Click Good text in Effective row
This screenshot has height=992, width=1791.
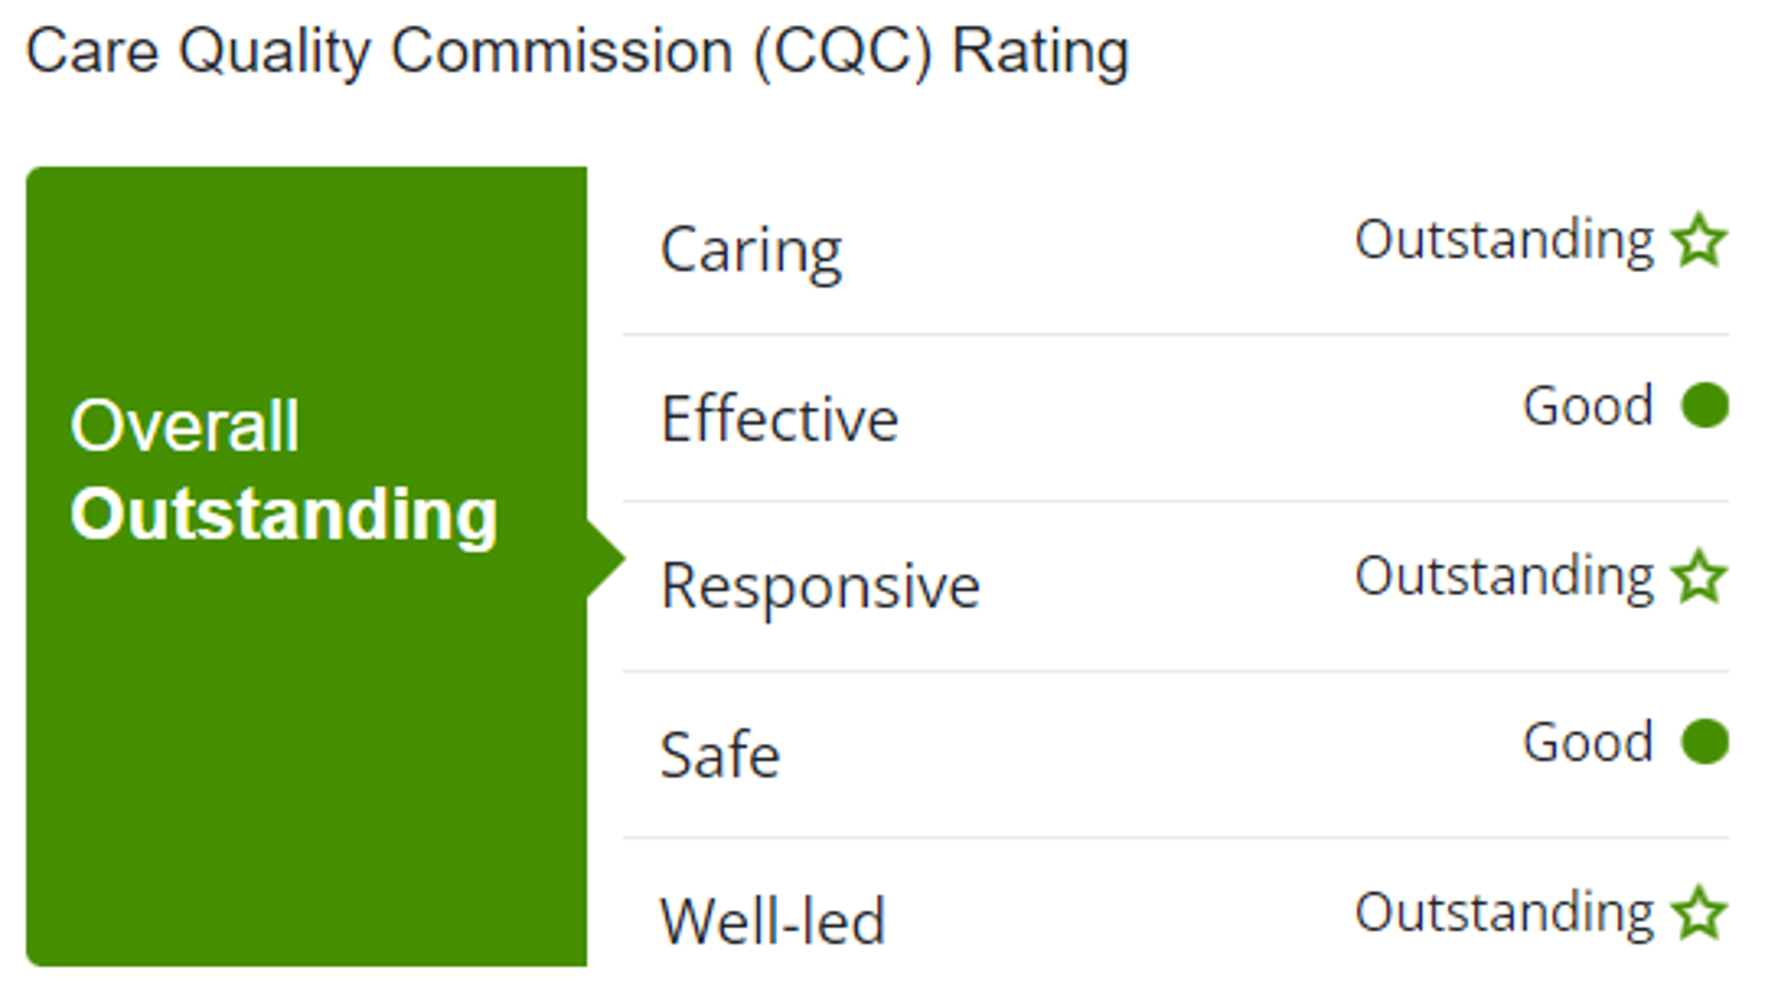coord(1588,406)
